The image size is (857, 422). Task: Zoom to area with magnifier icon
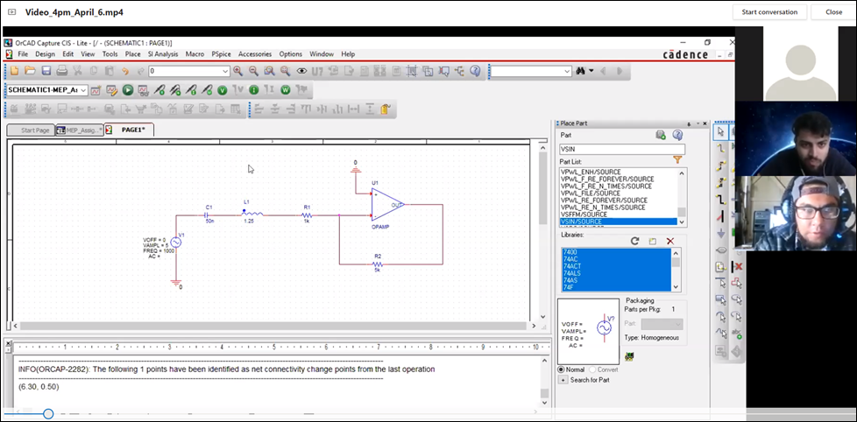pos(269,71)
